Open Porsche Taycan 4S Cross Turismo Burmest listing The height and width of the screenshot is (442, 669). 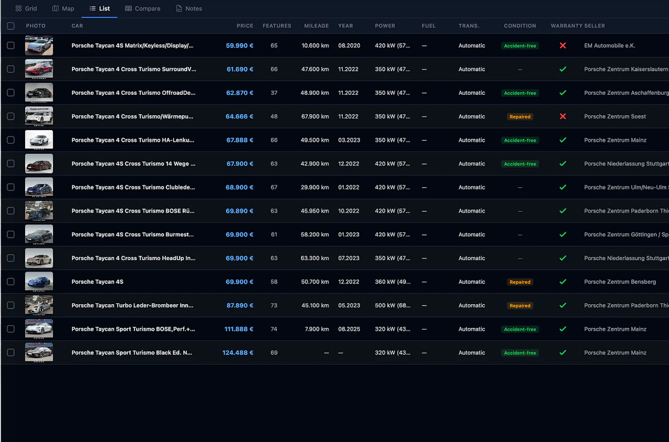tap(133, 234)
